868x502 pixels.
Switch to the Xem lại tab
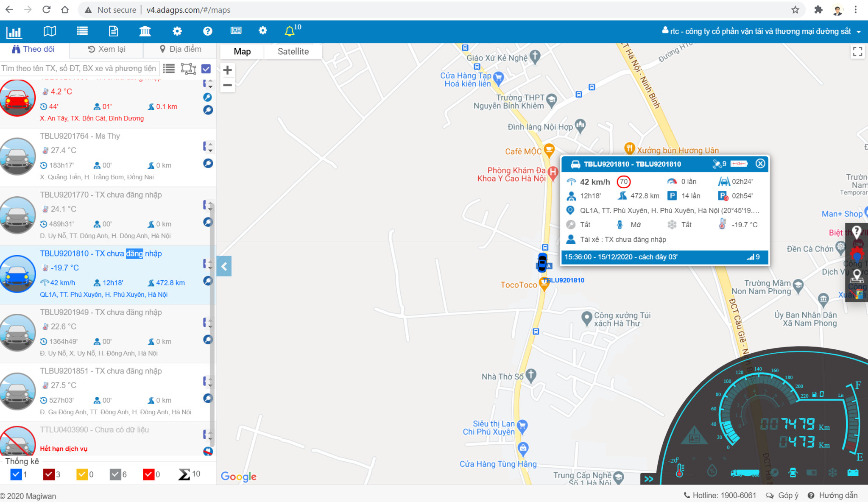(106, 49)
